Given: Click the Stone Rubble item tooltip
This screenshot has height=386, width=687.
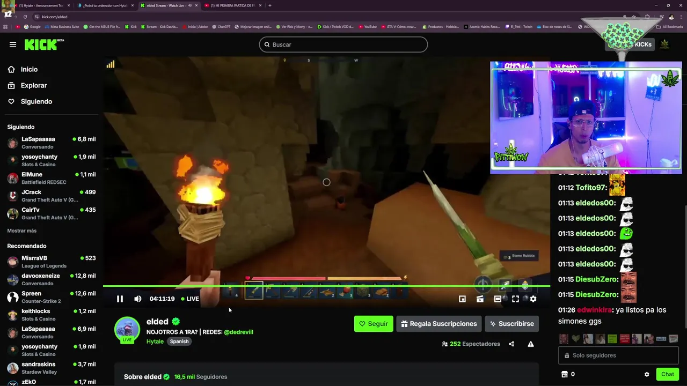Looking at the screenshot, I should click(519, 256).
